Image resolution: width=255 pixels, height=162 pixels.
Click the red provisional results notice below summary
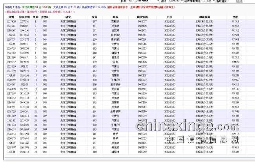(x=38, y=12)
